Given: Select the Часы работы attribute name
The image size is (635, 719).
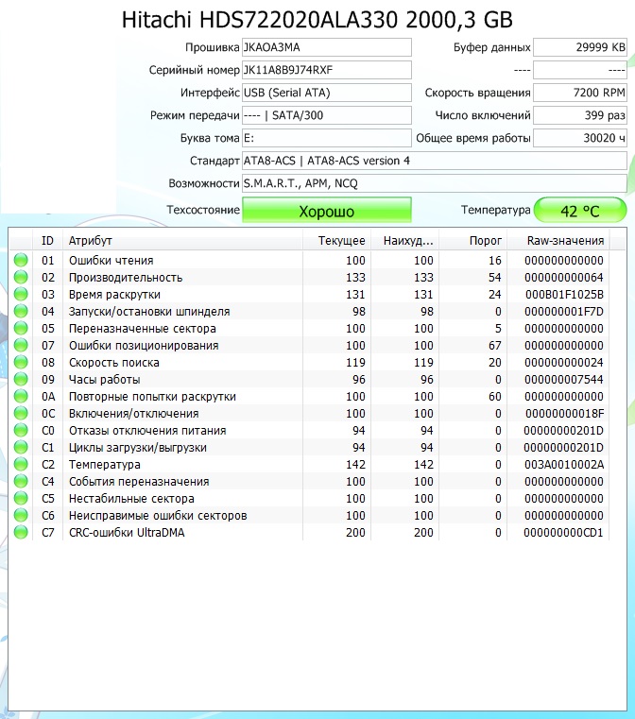Looking at the screenshot, I should tap(105, 379).
